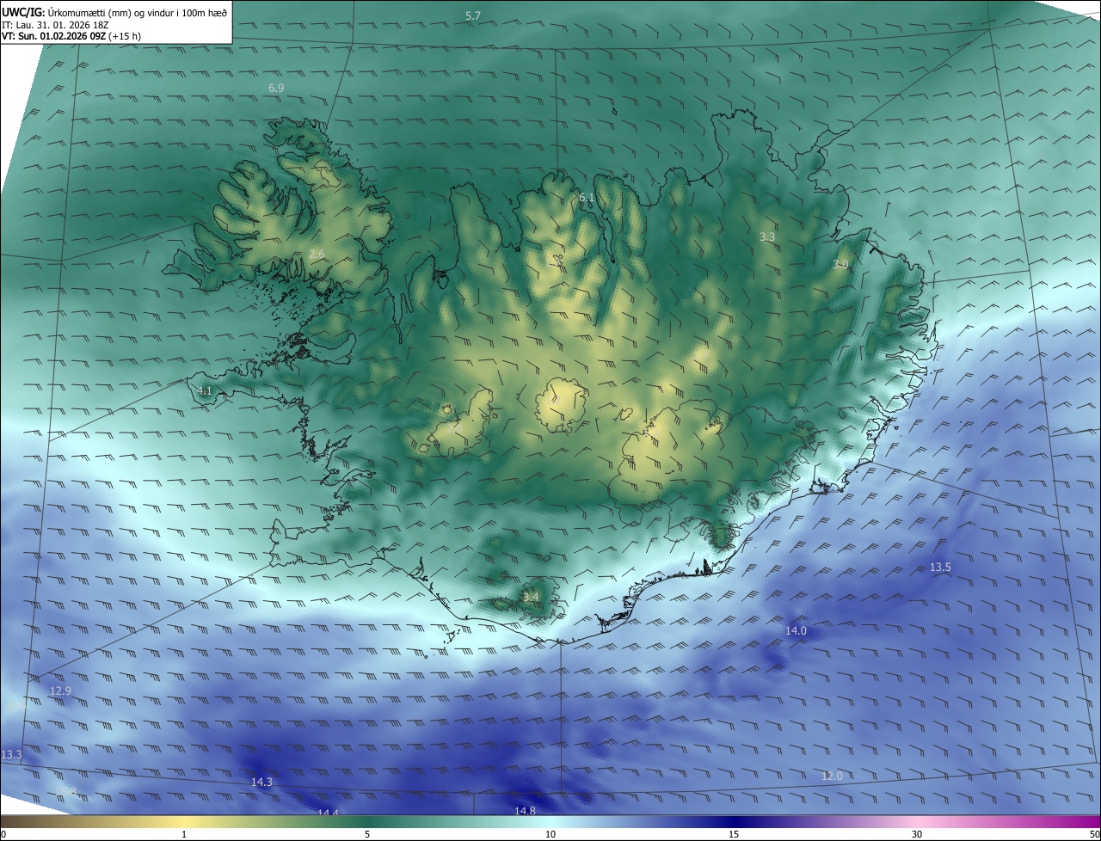Click the "15" tick label on the colour scale
Image resolution: width=1101 pixels, height=841 pixels.
click(x=734, y=834)
